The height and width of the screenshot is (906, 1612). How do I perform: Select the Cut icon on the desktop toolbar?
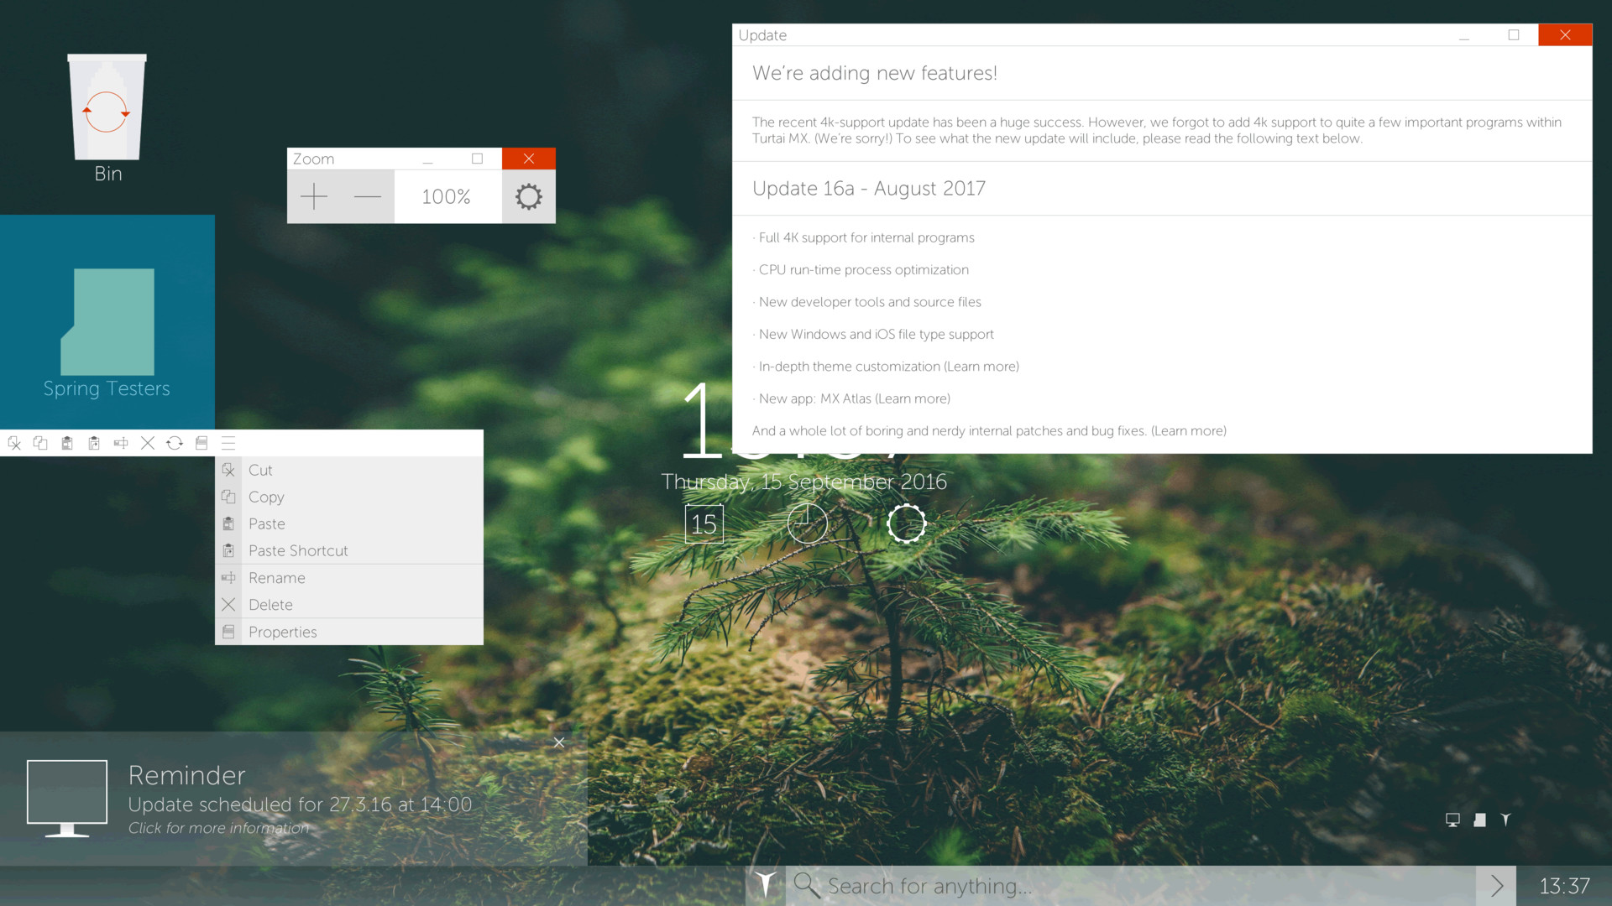(13, 443)
